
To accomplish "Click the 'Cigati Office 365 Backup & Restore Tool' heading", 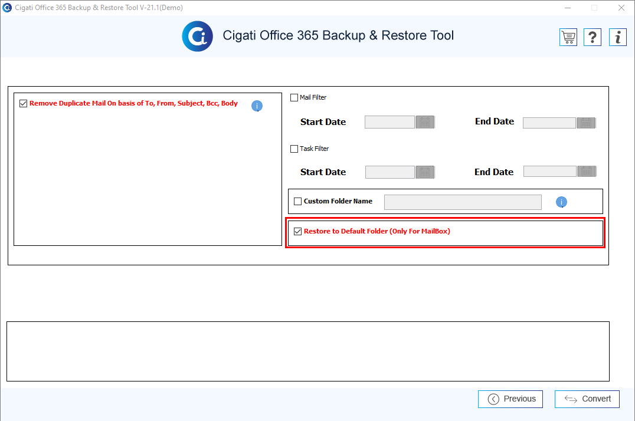I will tap(338, 35).
